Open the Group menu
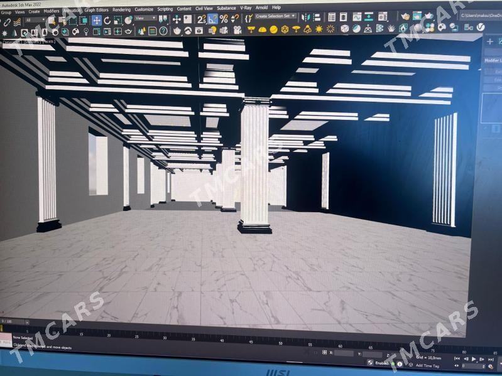 [6, 13]
